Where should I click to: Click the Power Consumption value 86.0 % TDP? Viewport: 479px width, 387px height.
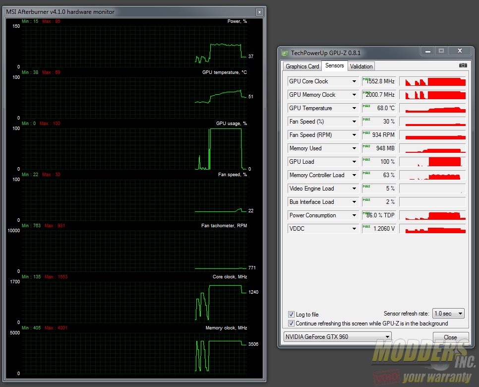click(379, 215)
